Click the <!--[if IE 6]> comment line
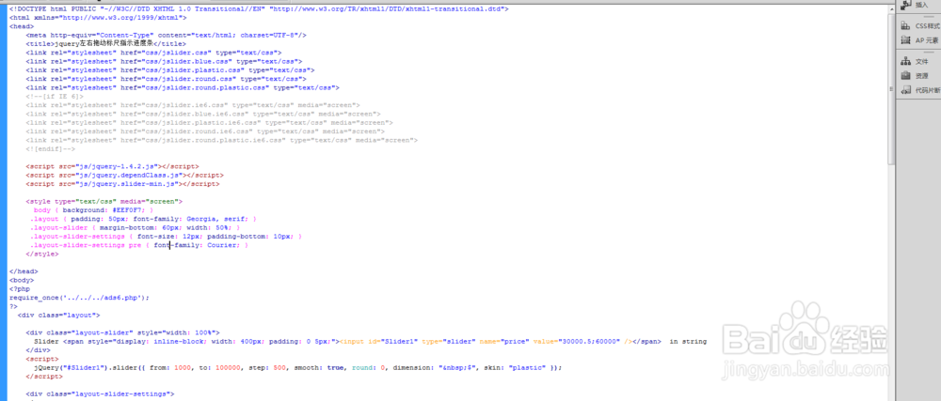The height and width of the screenshot is (401, 941). point(55,97)
